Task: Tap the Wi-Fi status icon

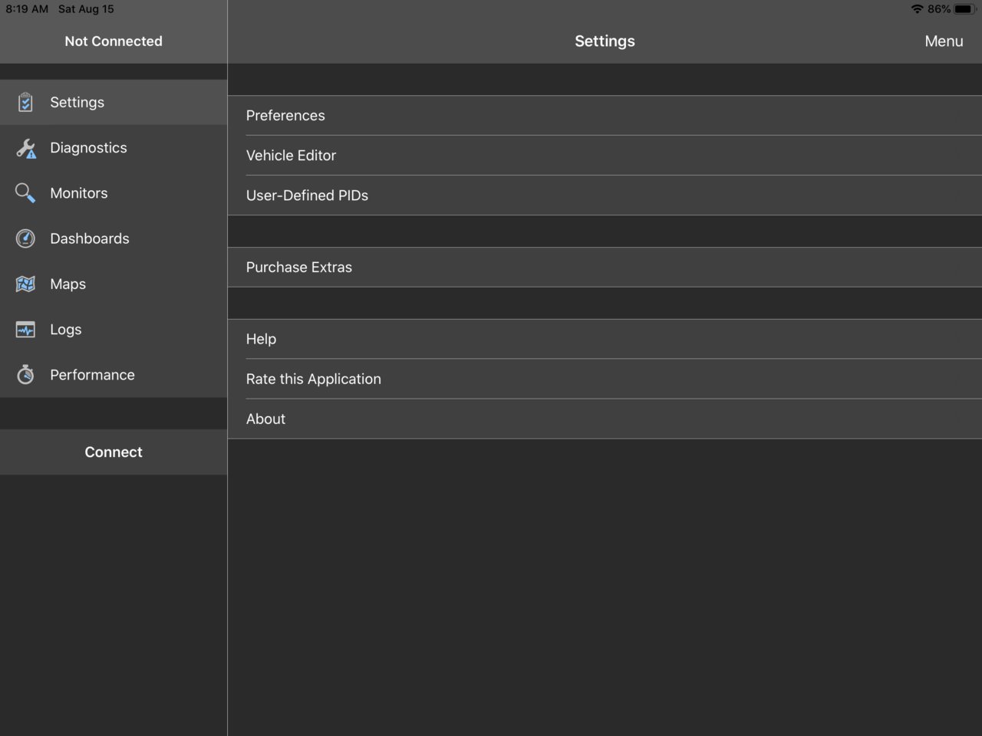Action: pyautogui.click(x=917, y=9)
